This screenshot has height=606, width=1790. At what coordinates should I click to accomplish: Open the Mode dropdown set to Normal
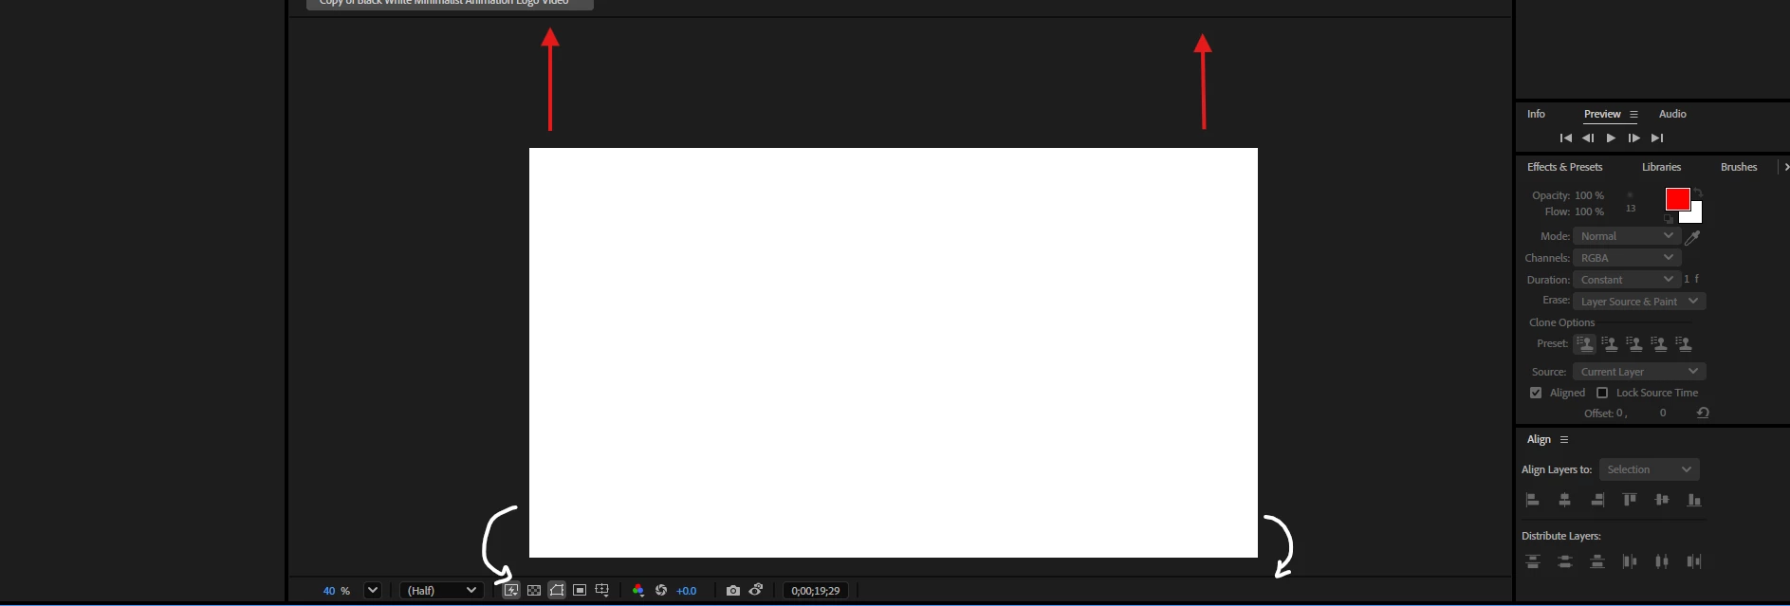point(1627,236)
